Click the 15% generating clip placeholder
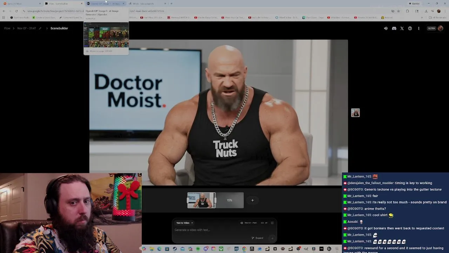The height and width of the screenshot is (253, 449). click(229, 200)
